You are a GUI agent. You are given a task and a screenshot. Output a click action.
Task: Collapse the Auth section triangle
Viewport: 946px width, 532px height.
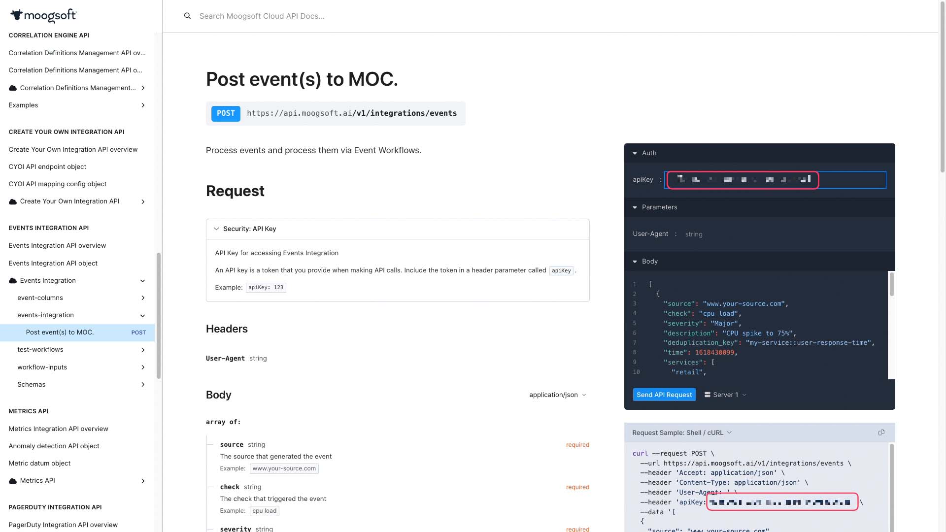click(x=635, y=153)
